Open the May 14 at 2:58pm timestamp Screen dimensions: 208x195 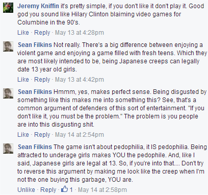pos(102,189)
